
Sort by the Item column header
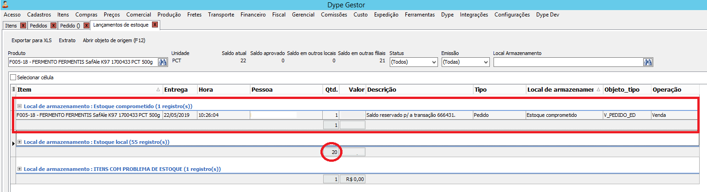tap(89, 89)
